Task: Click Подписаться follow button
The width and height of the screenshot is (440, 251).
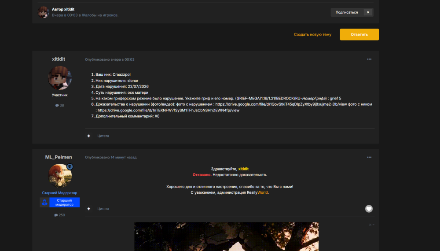Action: 347,12
